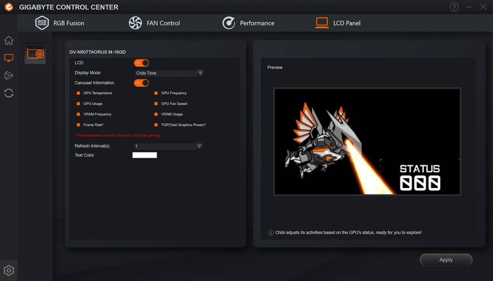The height and width of the screenshot is (281, 493).
Task: Click the Chibi dragon preview image
Action: pyautogui.click(x=367, y=141)
